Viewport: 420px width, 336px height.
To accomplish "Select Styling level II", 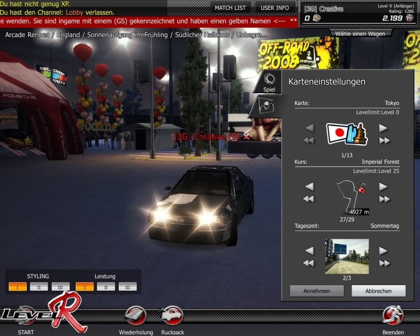I will tap(39, 287).
